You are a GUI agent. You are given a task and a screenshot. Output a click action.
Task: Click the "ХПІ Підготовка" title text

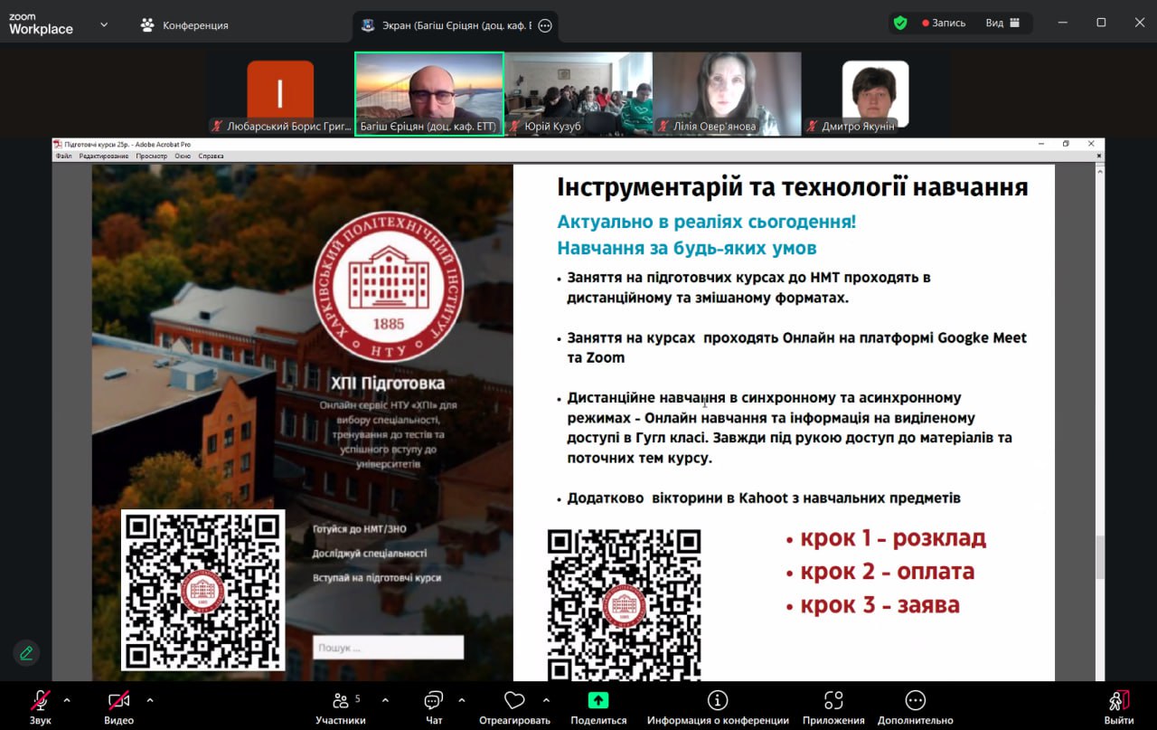point(390,384)
